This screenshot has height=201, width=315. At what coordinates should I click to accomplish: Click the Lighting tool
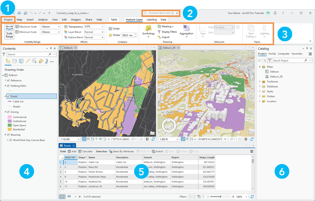coord(264,31)
